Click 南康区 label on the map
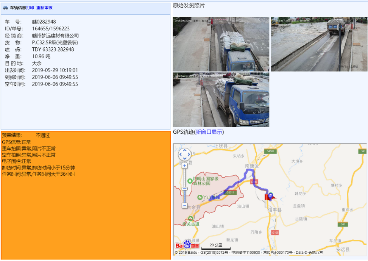 [x=252, y=166]
